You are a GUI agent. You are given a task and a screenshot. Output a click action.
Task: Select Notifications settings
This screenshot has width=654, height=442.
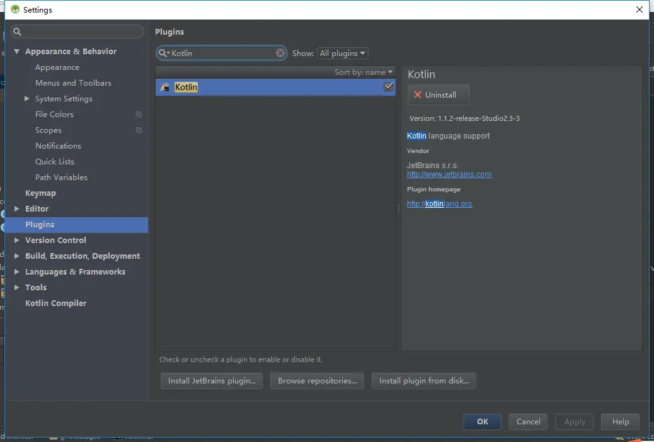point(58,146)
